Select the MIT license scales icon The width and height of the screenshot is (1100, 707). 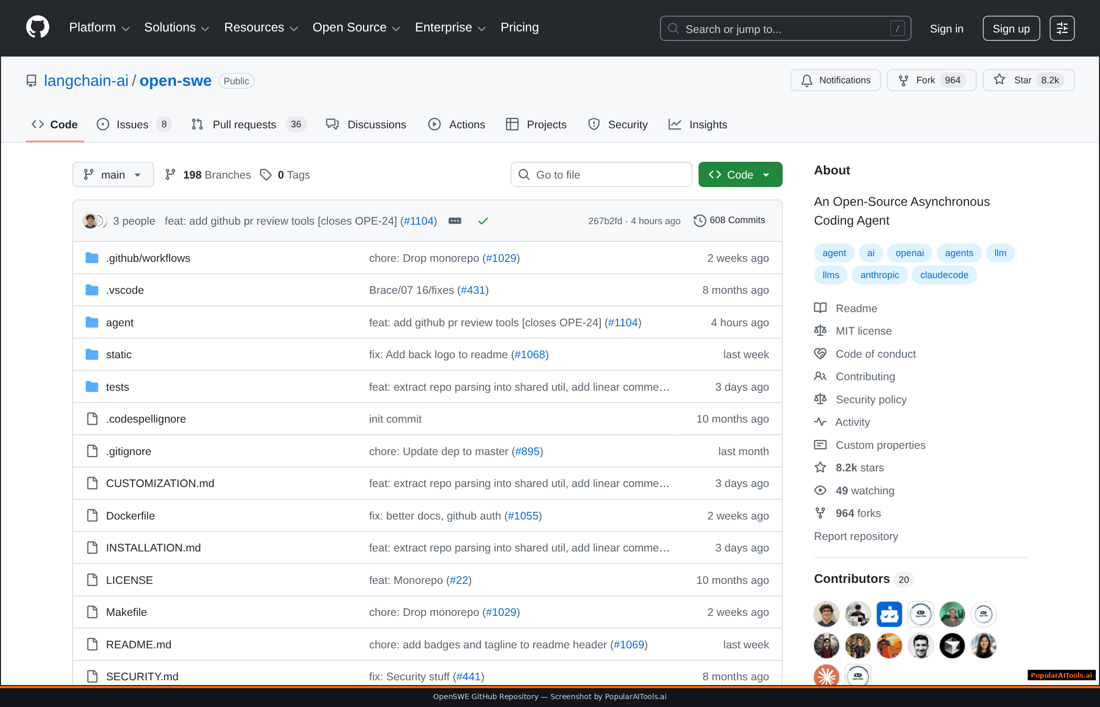(821, 330)
